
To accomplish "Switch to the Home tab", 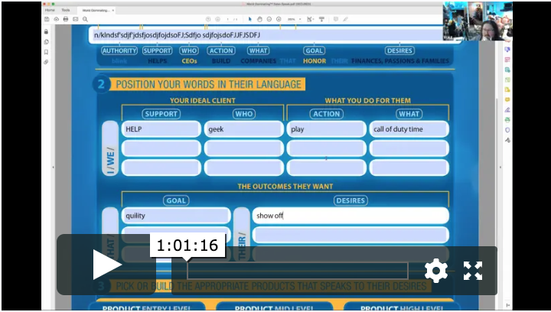I will (50, 10).
